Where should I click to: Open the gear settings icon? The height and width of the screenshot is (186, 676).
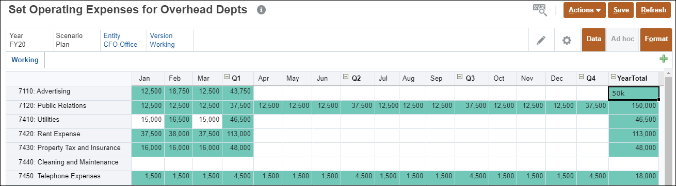click(566, 40)
